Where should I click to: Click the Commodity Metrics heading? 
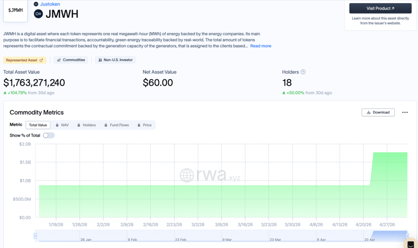[x=36, y=113]
